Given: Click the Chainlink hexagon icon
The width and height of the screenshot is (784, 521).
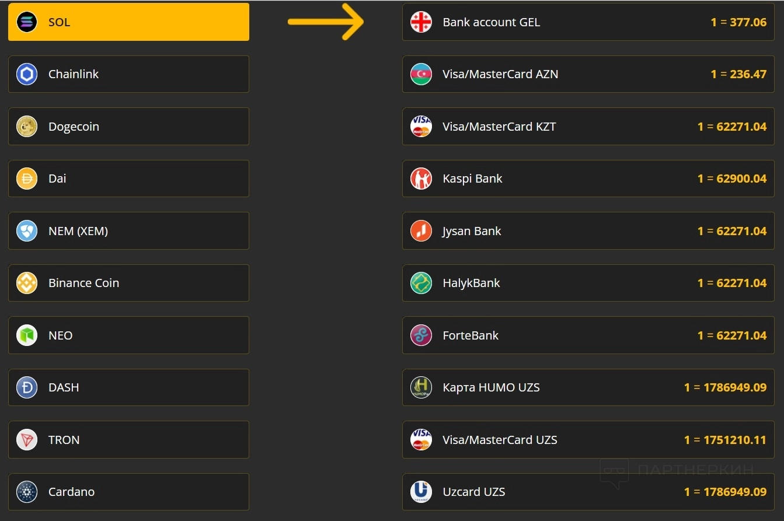Looking at the screenshot, I should (27, 74).
